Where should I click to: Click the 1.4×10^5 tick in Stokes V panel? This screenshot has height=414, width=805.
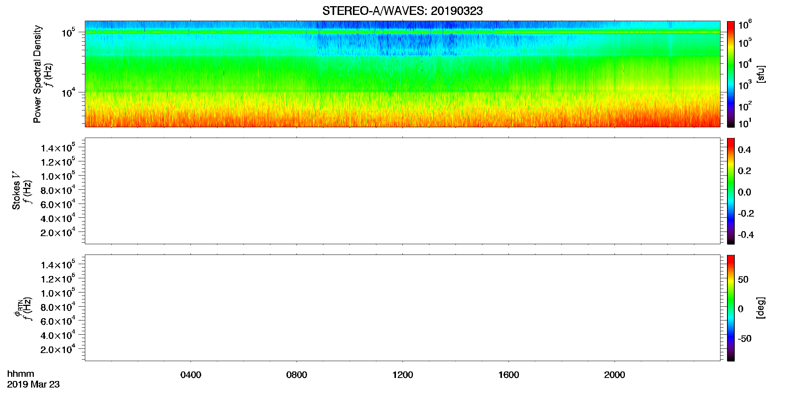tap(58, 148)
